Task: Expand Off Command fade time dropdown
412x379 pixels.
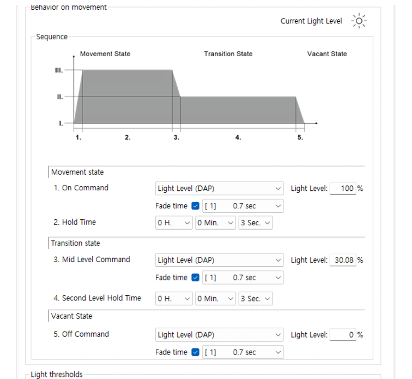Action: click(x=243, y=352)
